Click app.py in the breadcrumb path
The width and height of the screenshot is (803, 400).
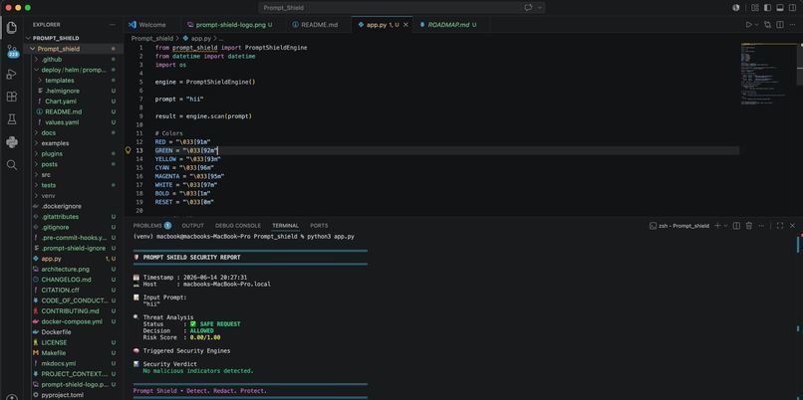196,39
